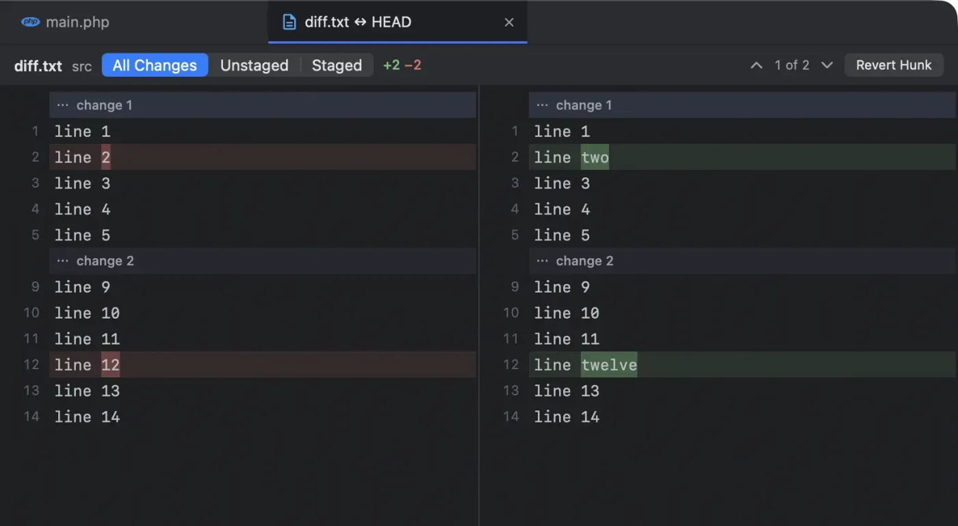Image resolution: width=958 pixels, height=526 pixels.
Task: Click 'line 3' in the right pane
Action: click(562, 184)
